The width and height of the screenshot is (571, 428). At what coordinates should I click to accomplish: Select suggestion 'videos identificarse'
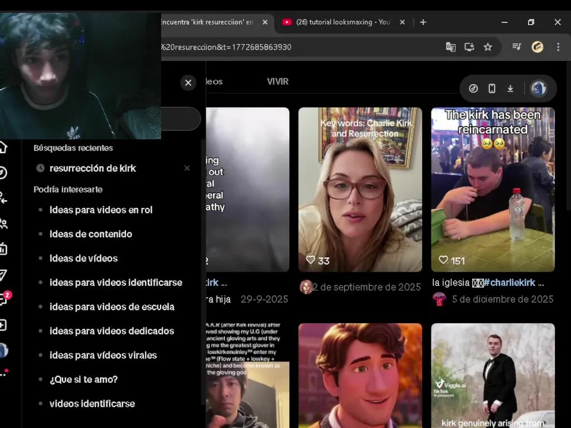pos(92,404)
